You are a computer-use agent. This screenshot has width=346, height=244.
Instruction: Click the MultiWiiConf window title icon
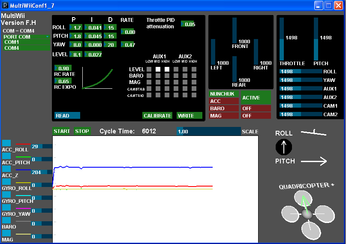pos(5,5)
